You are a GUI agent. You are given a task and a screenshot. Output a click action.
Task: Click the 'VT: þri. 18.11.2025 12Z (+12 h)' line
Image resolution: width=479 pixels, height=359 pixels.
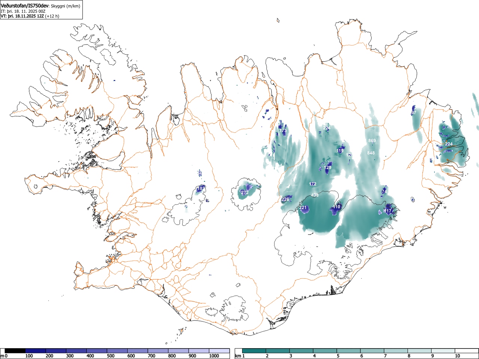tap(30, 16)
